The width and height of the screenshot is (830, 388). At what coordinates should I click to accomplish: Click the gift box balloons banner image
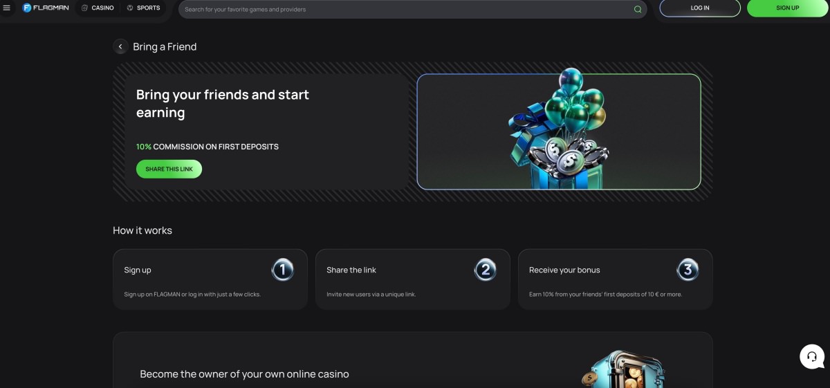click(559, 131)
